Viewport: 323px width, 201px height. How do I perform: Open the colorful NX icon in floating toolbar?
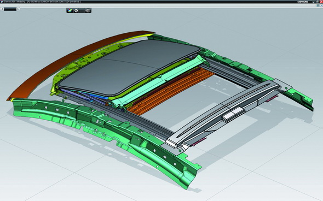pyautogui.click(x=70, y=10)
